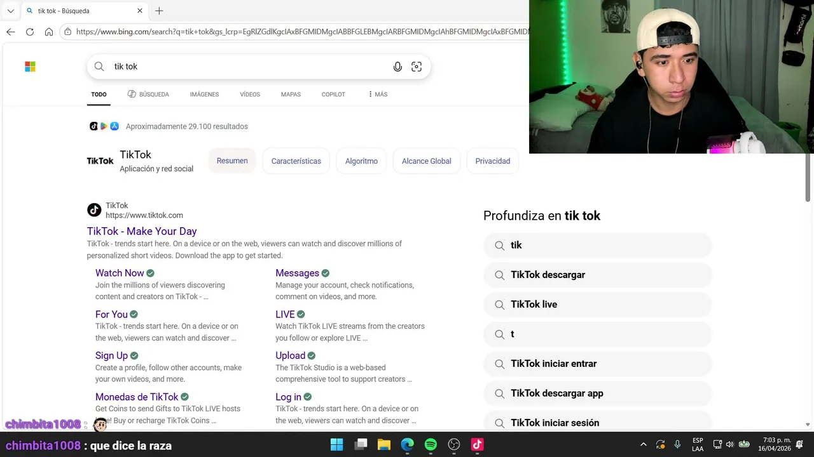This screenshot has width=814, height=457.
Task: Open the ESP LAA language switcher
Action: click(698, 444)
